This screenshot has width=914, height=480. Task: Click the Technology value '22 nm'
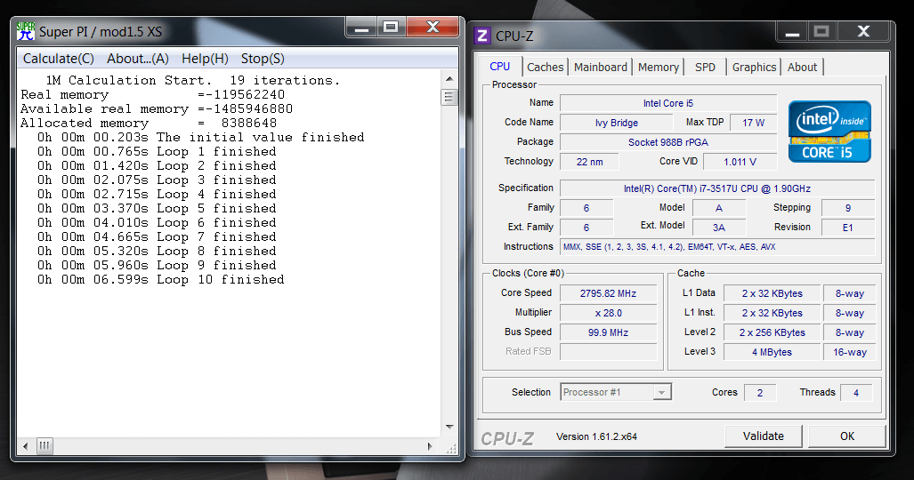coord(589,162)
